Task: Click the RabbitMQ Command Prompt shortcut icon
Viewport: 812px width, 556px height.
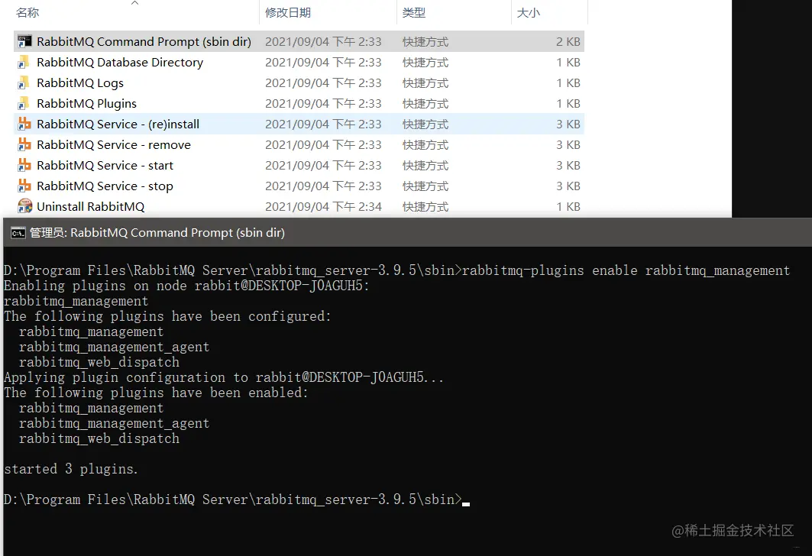Action: coord(24,41)
